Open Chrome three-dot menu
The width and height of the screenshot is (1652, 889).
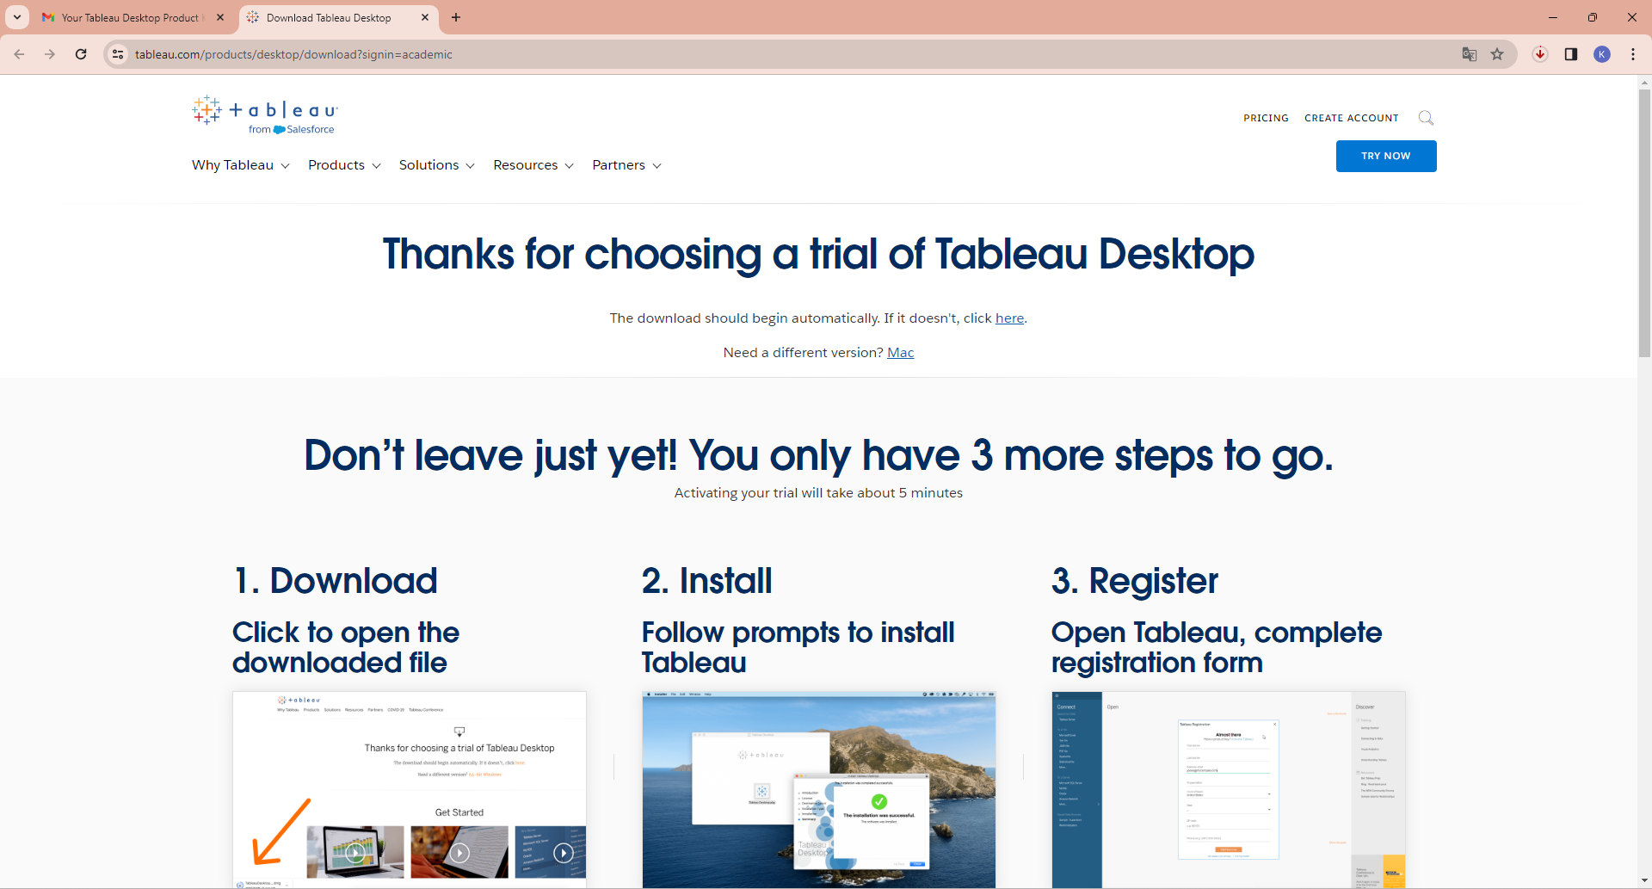[x=1633, y=54]
